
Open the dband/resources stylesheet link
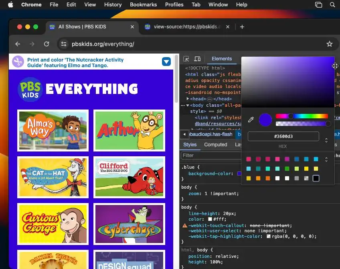coord(218,124)
